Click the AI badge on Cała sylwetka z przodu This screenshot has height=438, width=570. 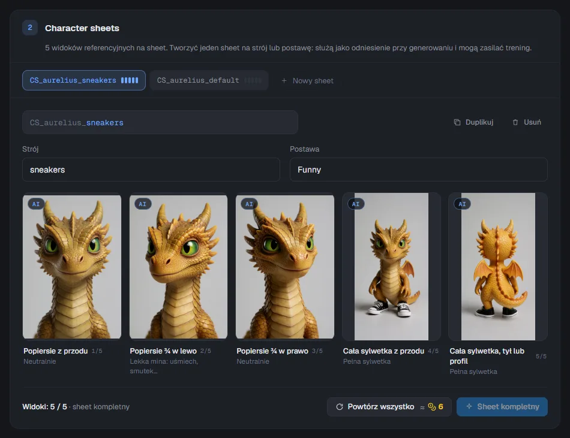[x=356, y=204]
